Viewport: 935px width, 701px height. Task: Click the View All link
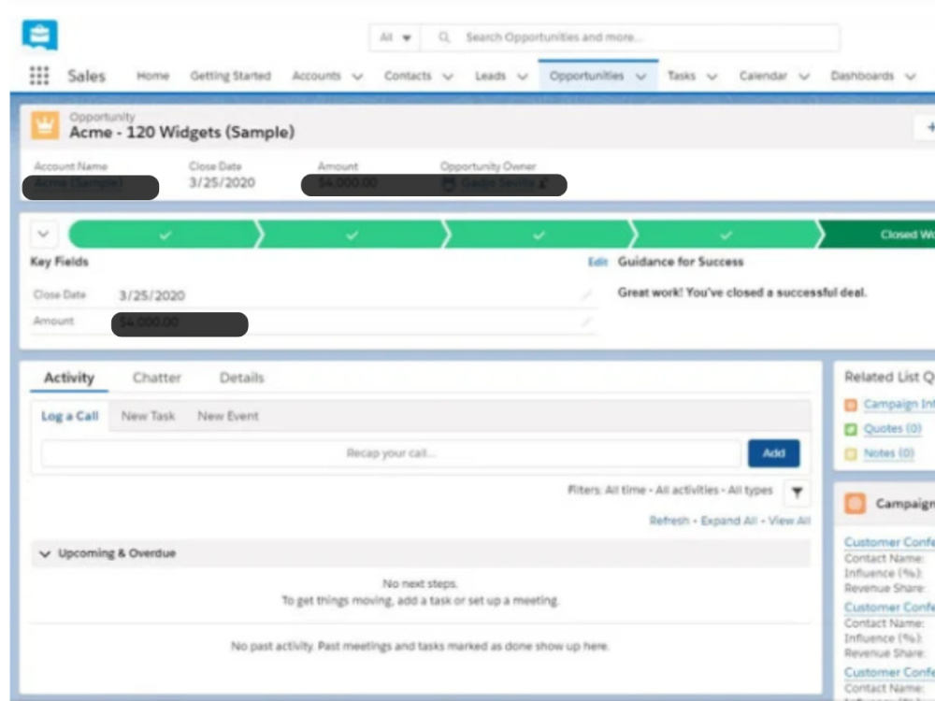coord(789,521)
